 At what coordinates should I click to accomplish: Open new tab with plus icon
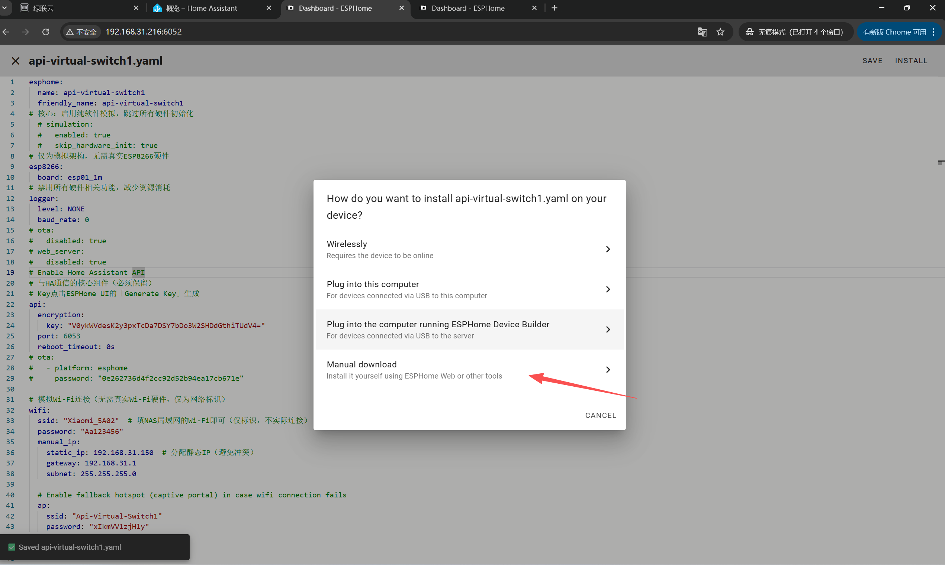(x=555, y=8)
